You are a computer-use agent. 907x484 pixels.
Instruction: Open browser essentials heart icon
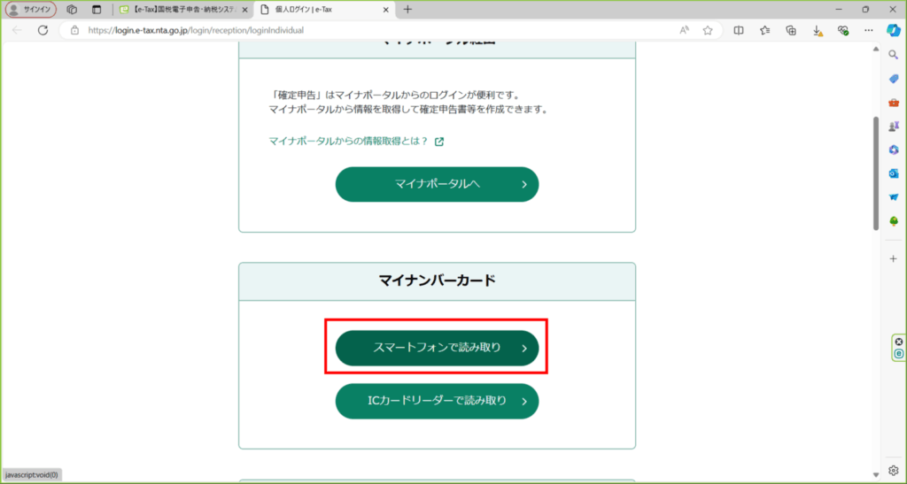pyautogui.click(x=843, y=30)
